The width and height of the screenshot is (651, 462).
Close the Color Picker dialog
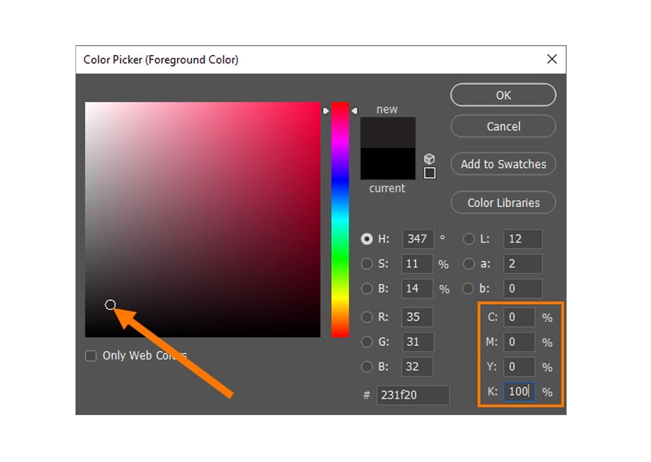coord(552,59)
